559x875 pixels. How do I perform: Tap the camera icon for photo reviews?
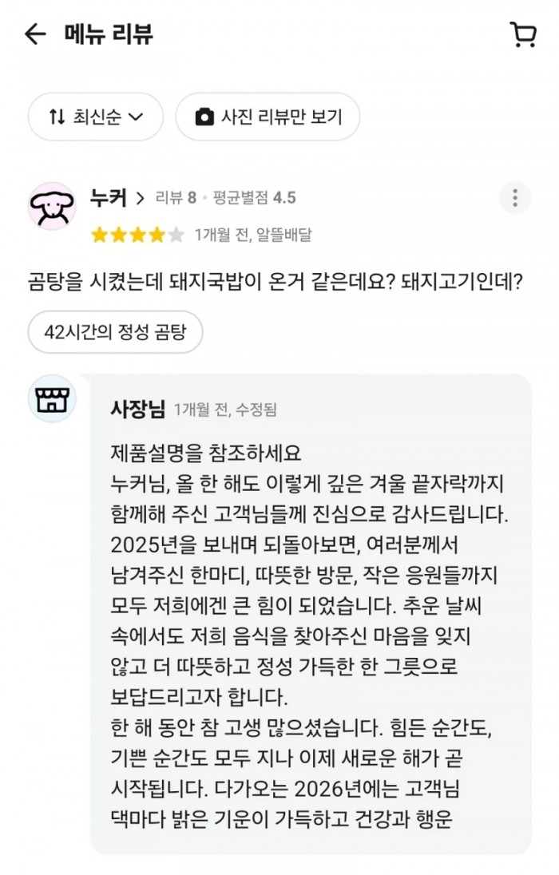(205, 117)
